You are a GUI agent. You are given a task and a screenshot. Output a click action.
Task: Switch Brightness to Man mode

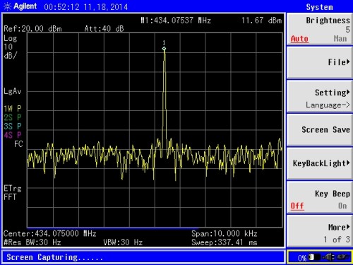pyautogui.click(x=340, y=38)
